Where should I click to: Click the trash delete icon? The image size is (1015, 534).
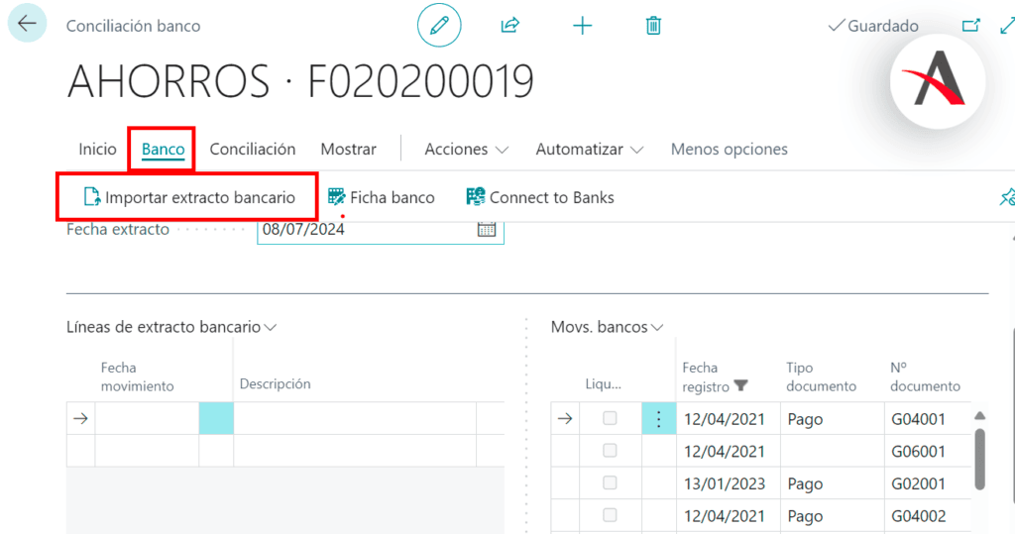pos(653,26)
